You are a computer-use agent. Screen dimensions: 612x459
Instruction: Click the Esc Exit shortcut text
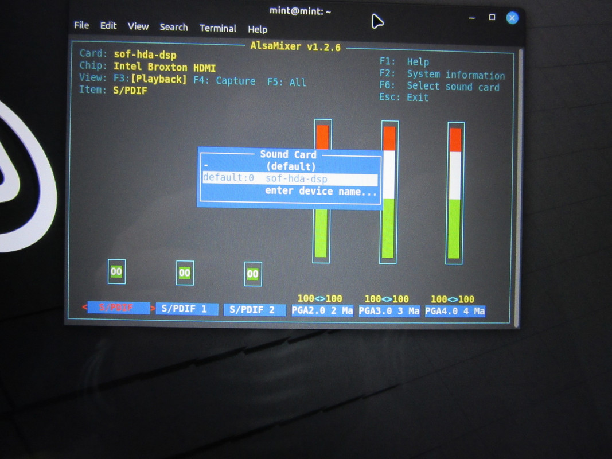(404, 97)
